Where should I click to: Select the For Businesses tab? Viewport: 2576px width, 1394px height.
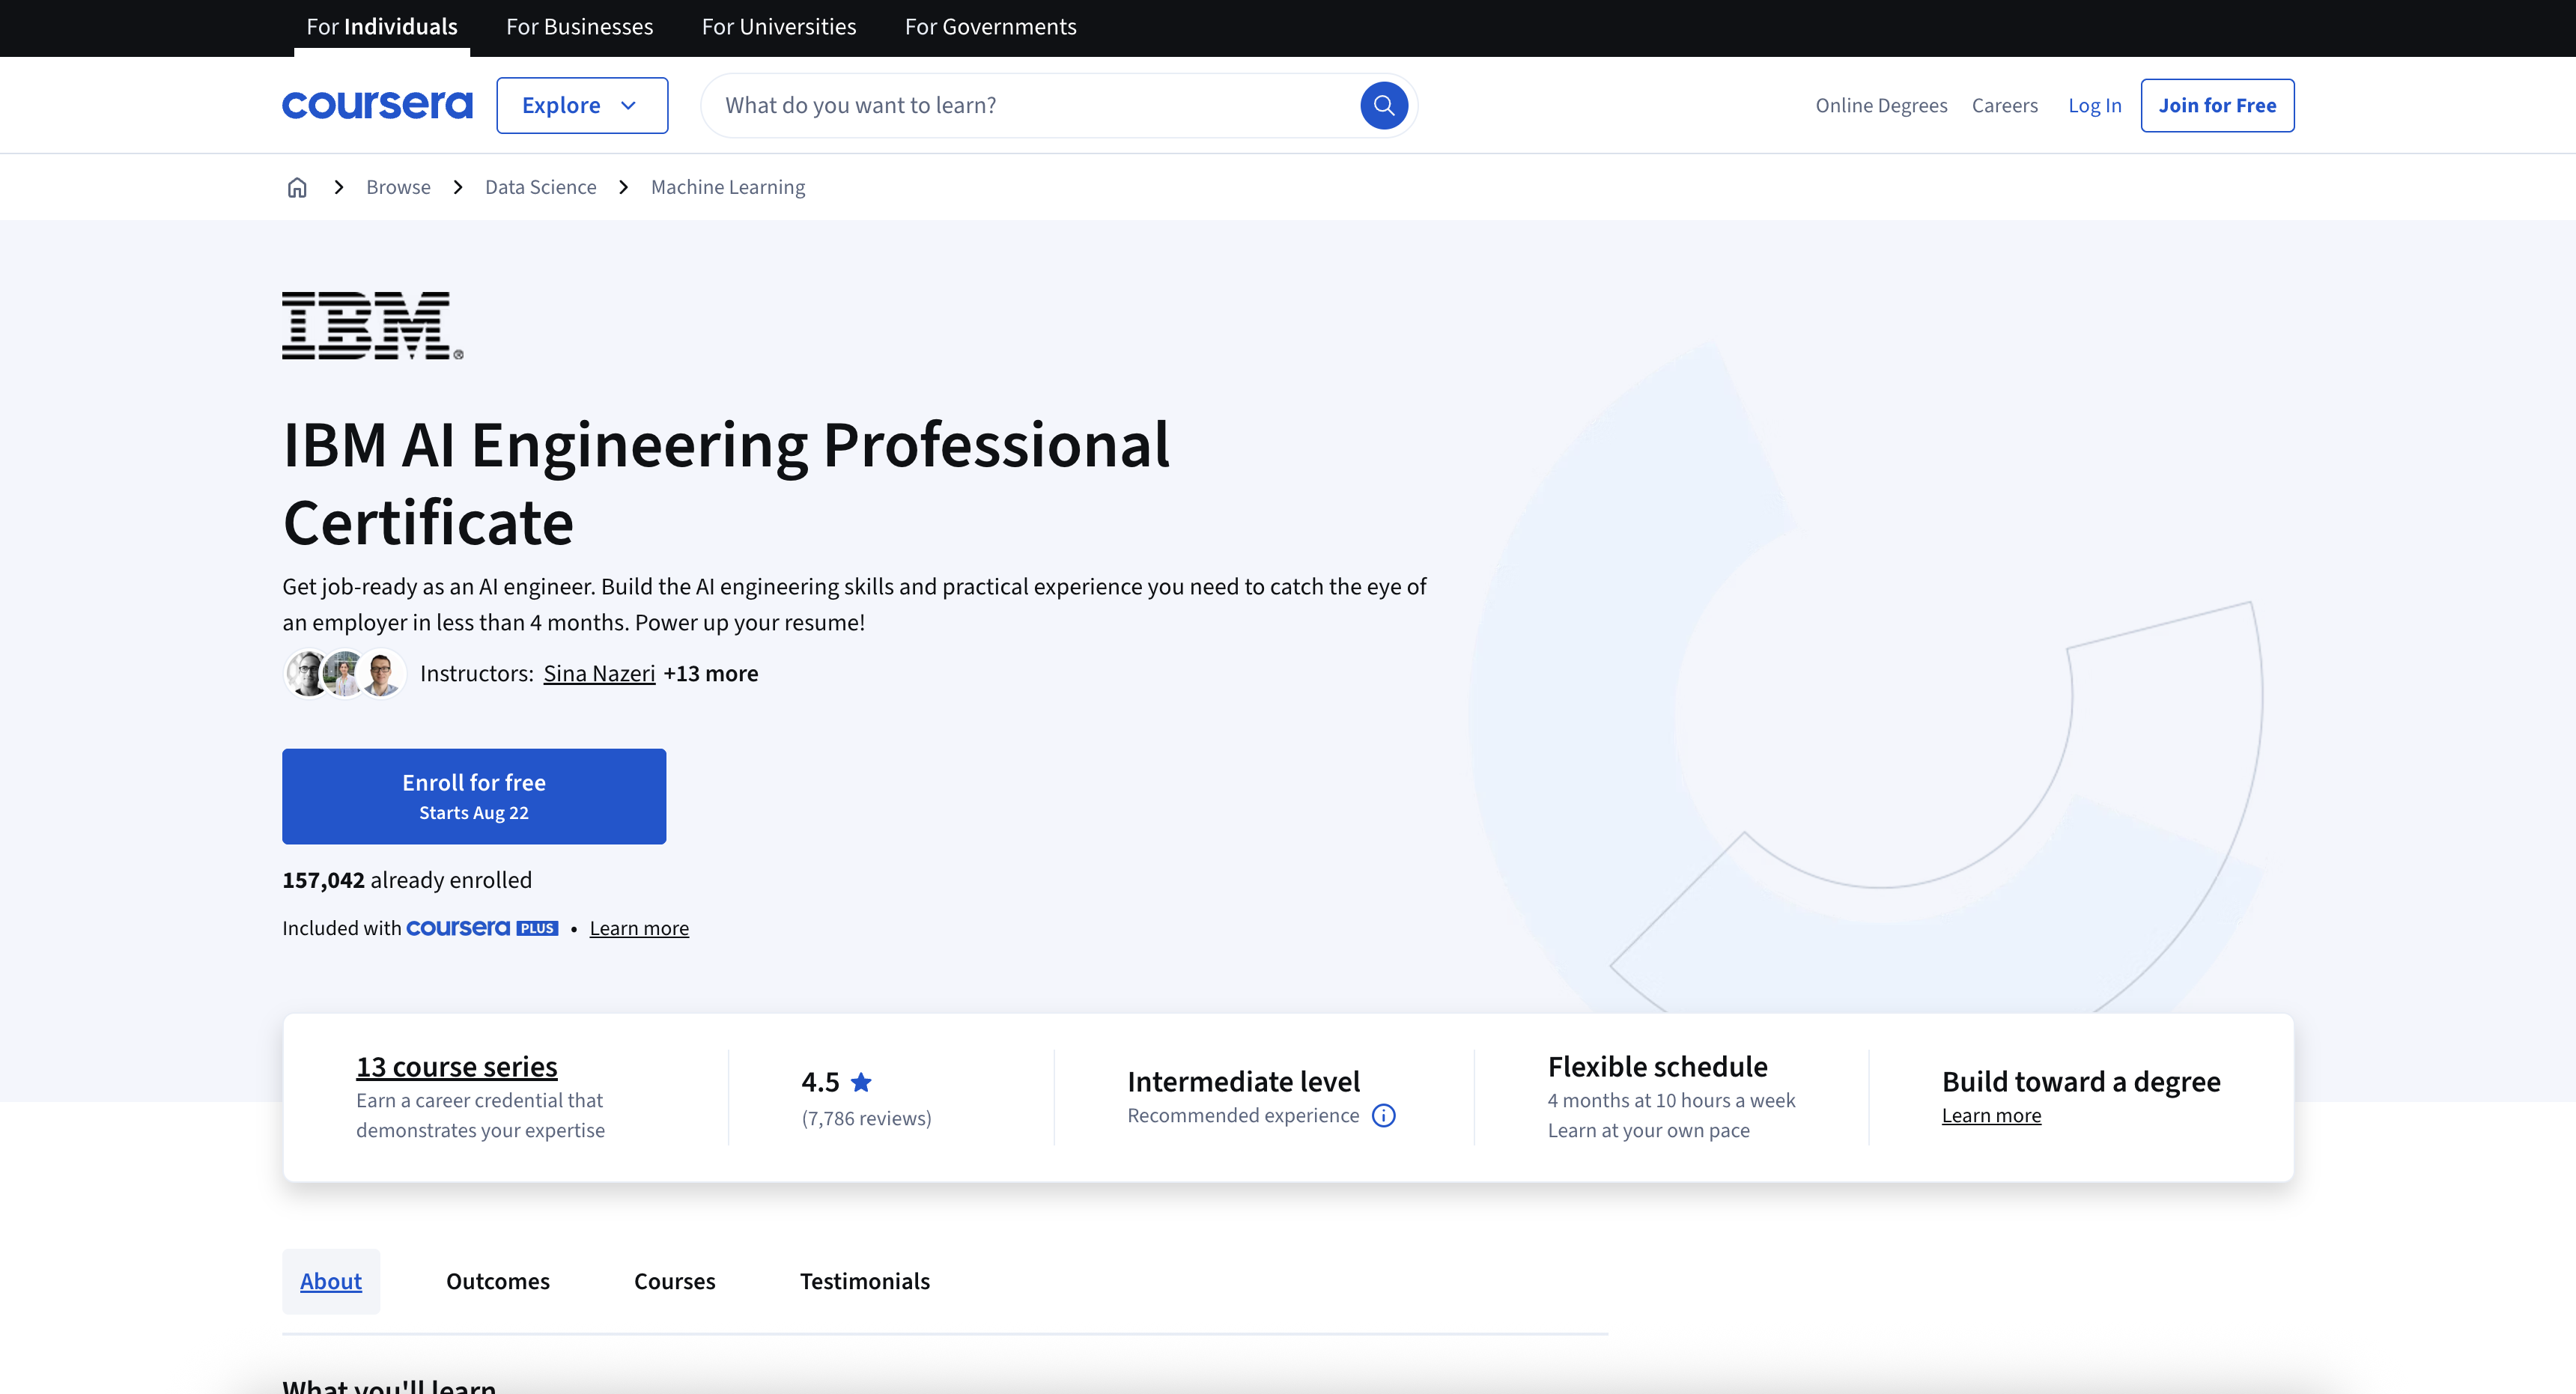(x=580, y=27)
